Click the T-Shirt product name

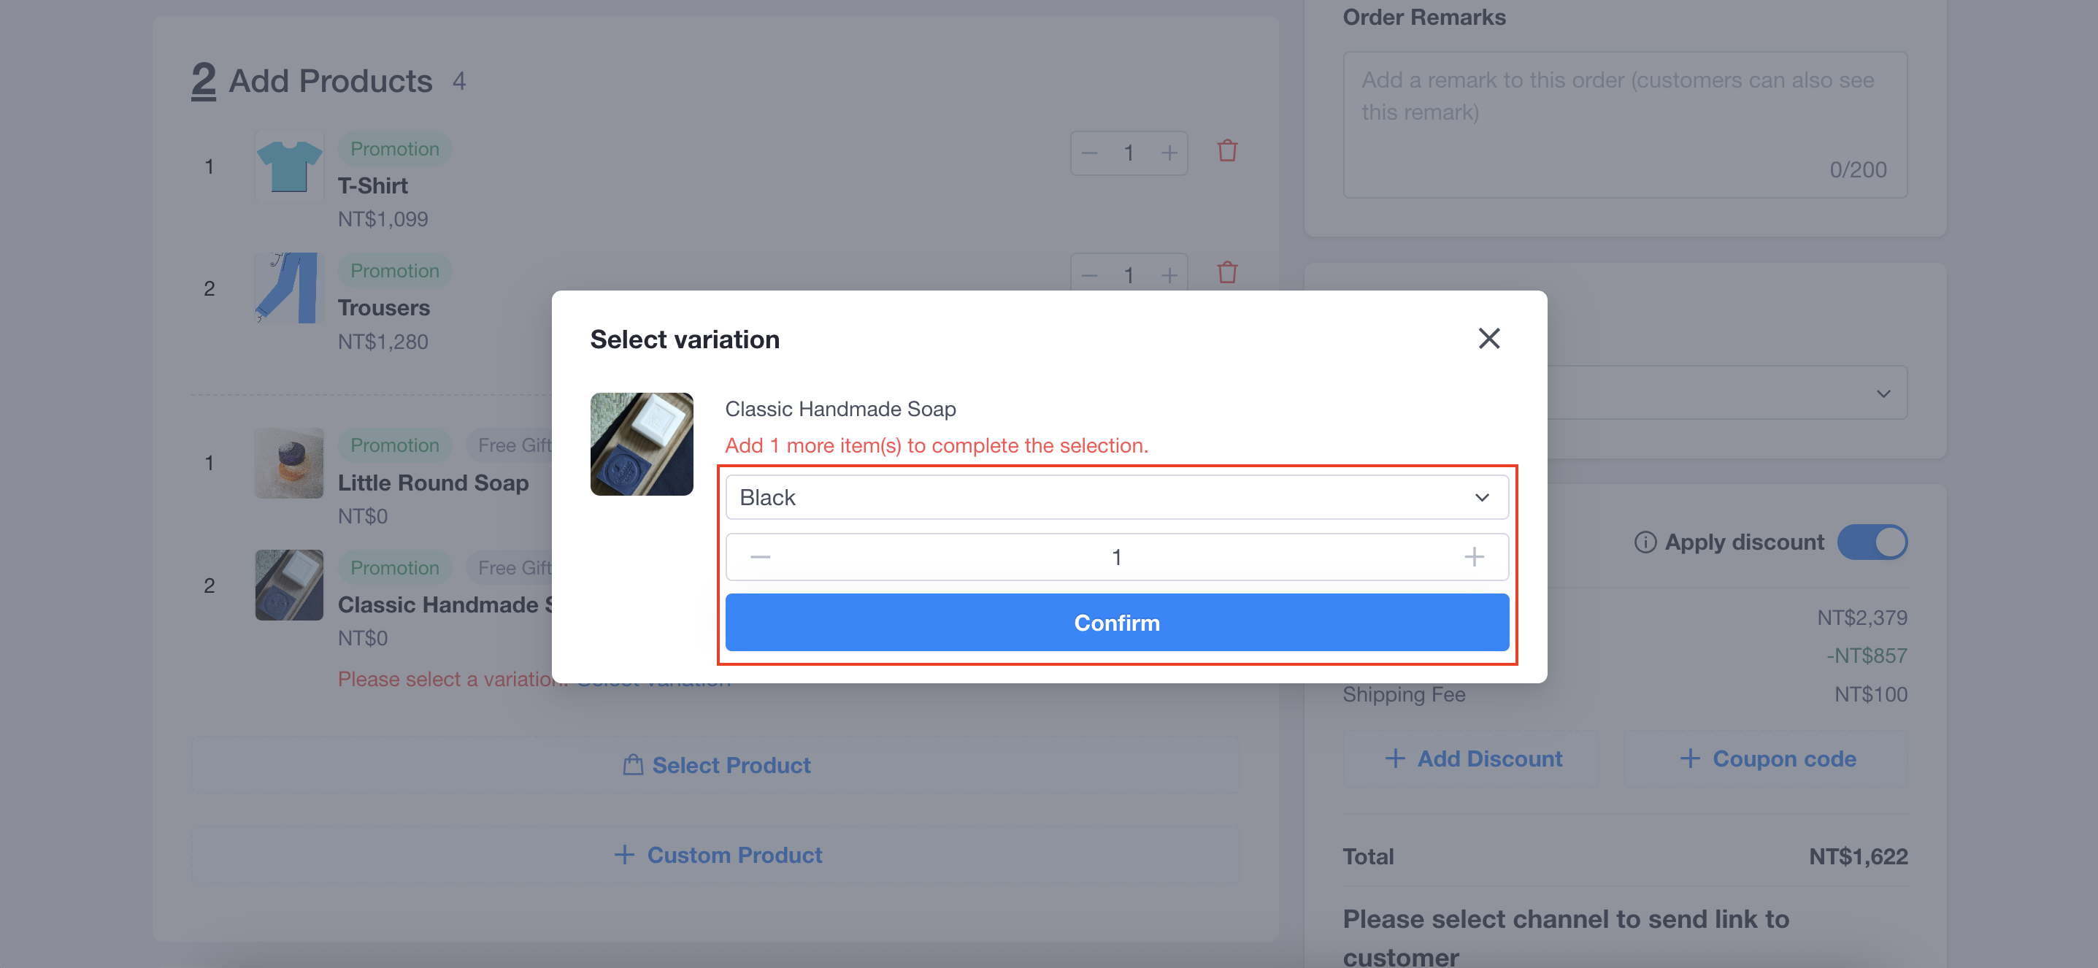click(x=373, y=185)
